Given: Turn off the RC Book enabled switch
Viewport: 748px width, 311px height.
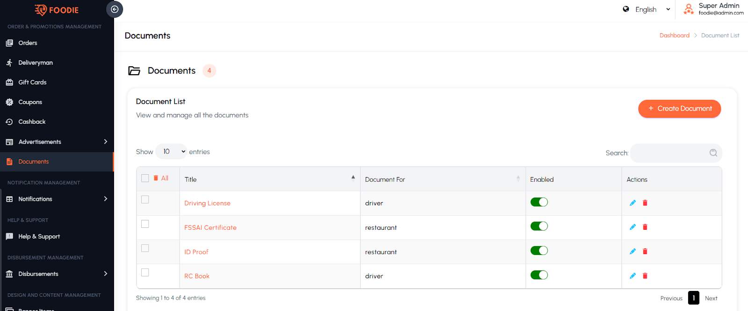Looking at the screenshot, I should [x=539, y=275].
